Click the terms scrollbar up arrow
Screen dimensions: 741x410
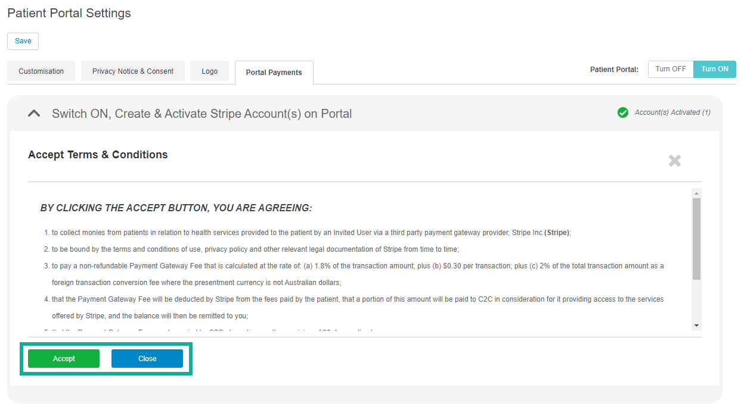[x=696, y=193]
